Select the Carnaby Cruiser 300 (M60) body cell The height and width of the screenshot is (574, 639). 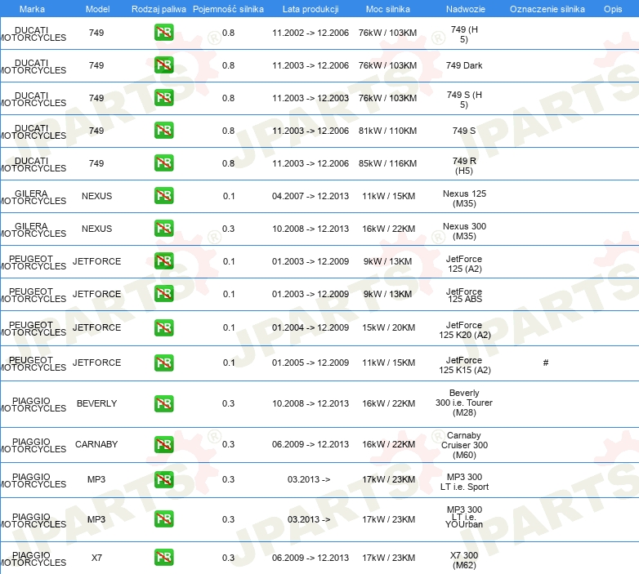pyautogui.click(x=463, y=445)
